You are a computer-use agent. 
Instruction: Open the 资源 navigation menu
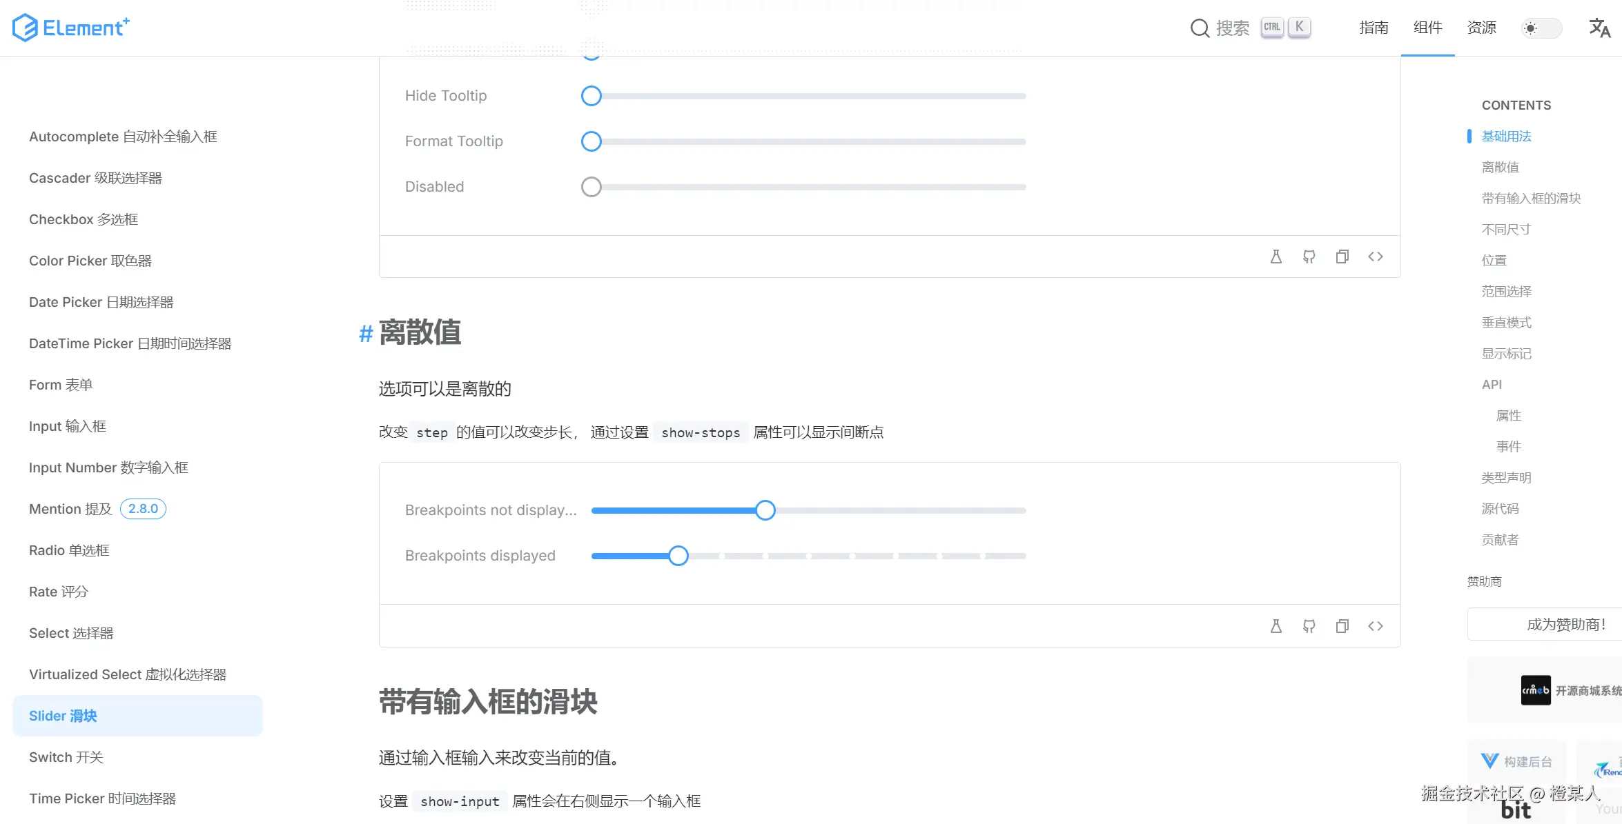1481,28
